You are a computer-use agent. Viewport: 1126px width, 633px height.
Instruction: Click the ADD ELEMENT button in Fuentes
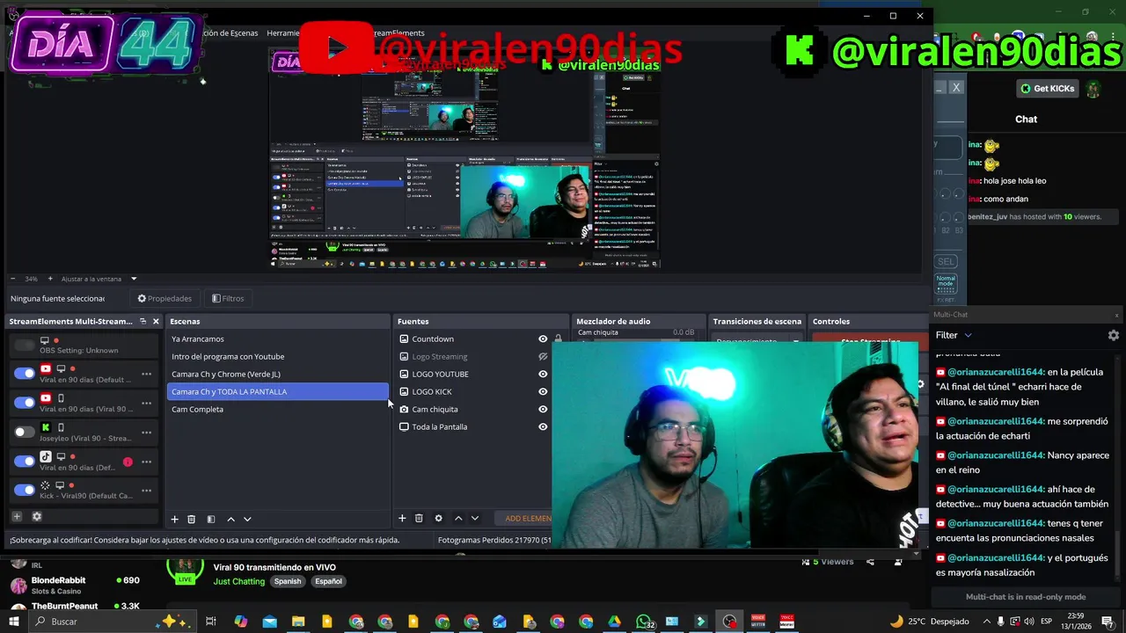(x=528, y=519)
